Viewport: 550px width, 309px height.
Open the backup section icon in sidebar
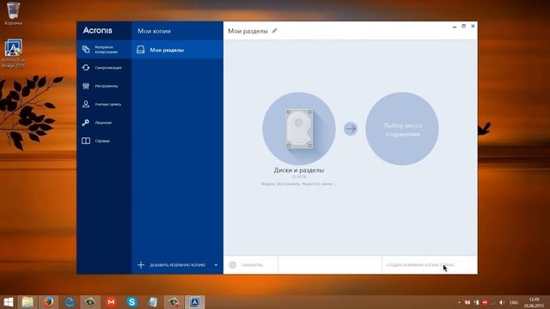click(x=86, y=49)
